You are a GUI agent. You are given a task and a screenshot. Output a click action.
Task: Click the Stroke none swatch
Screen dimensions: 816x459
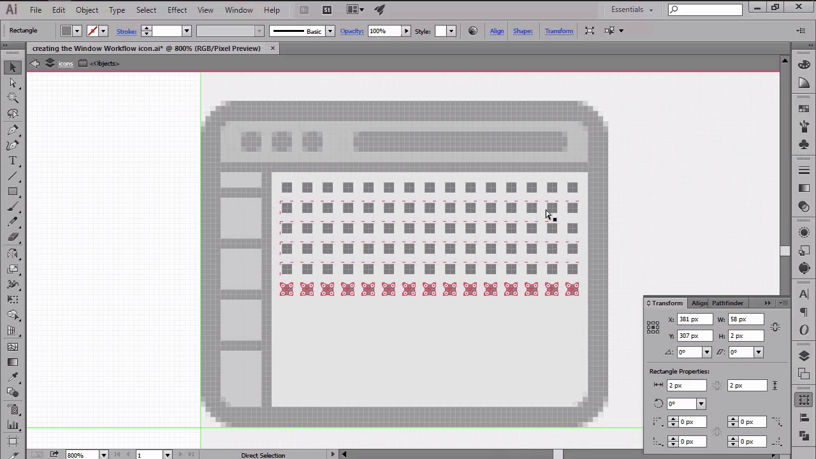[x=92, y=31]
